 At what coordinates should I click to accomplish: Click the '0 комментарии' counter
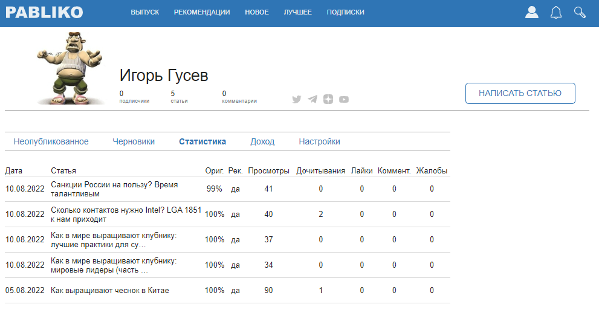click(x=239, y=97)
